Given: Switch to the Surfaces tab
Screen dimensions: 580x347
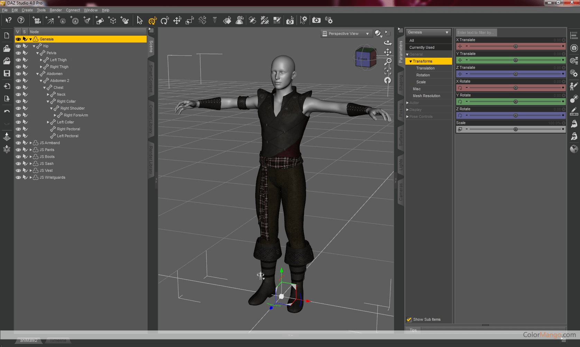Looking at the screenshot, I should coord(401,137).
